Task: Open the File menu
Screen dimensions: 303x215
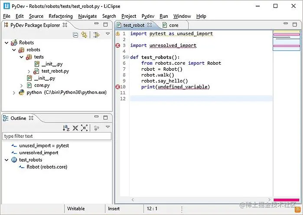Action: click(7, 16)
